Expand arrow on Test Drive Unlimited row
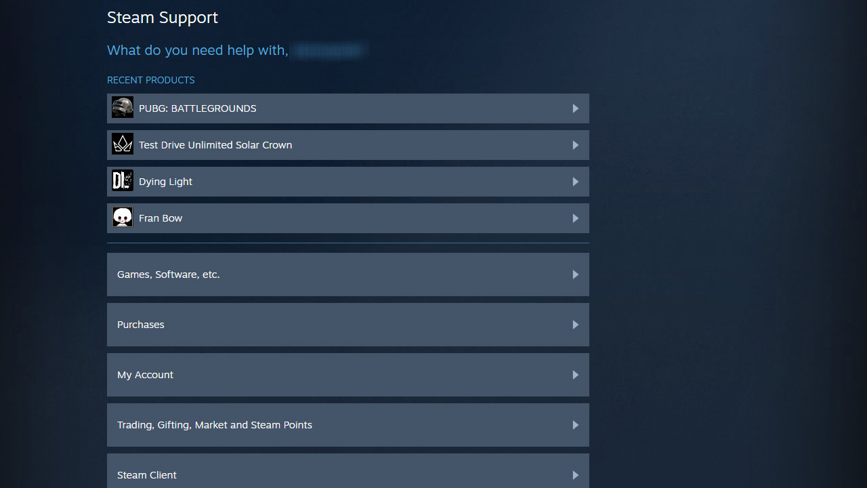 pyautogui.click(x=575, y=145)
